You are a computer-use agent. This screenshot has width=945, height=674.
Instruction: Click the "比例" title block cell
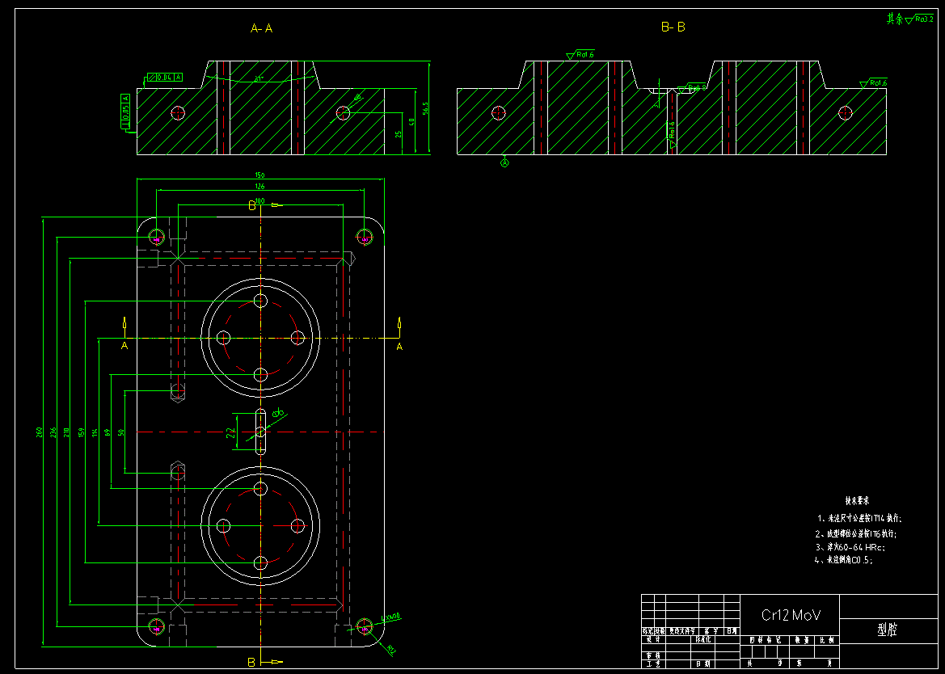[827, 640]
